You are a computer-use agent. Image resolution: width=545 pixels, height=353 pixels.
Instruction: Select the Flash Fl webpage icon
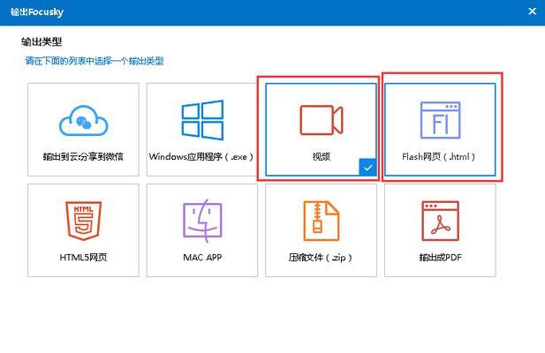pos(441,120)
